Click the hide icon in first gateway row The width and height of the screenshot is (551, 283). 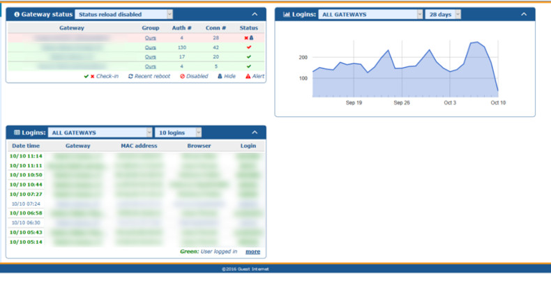(x=251, y=38)
